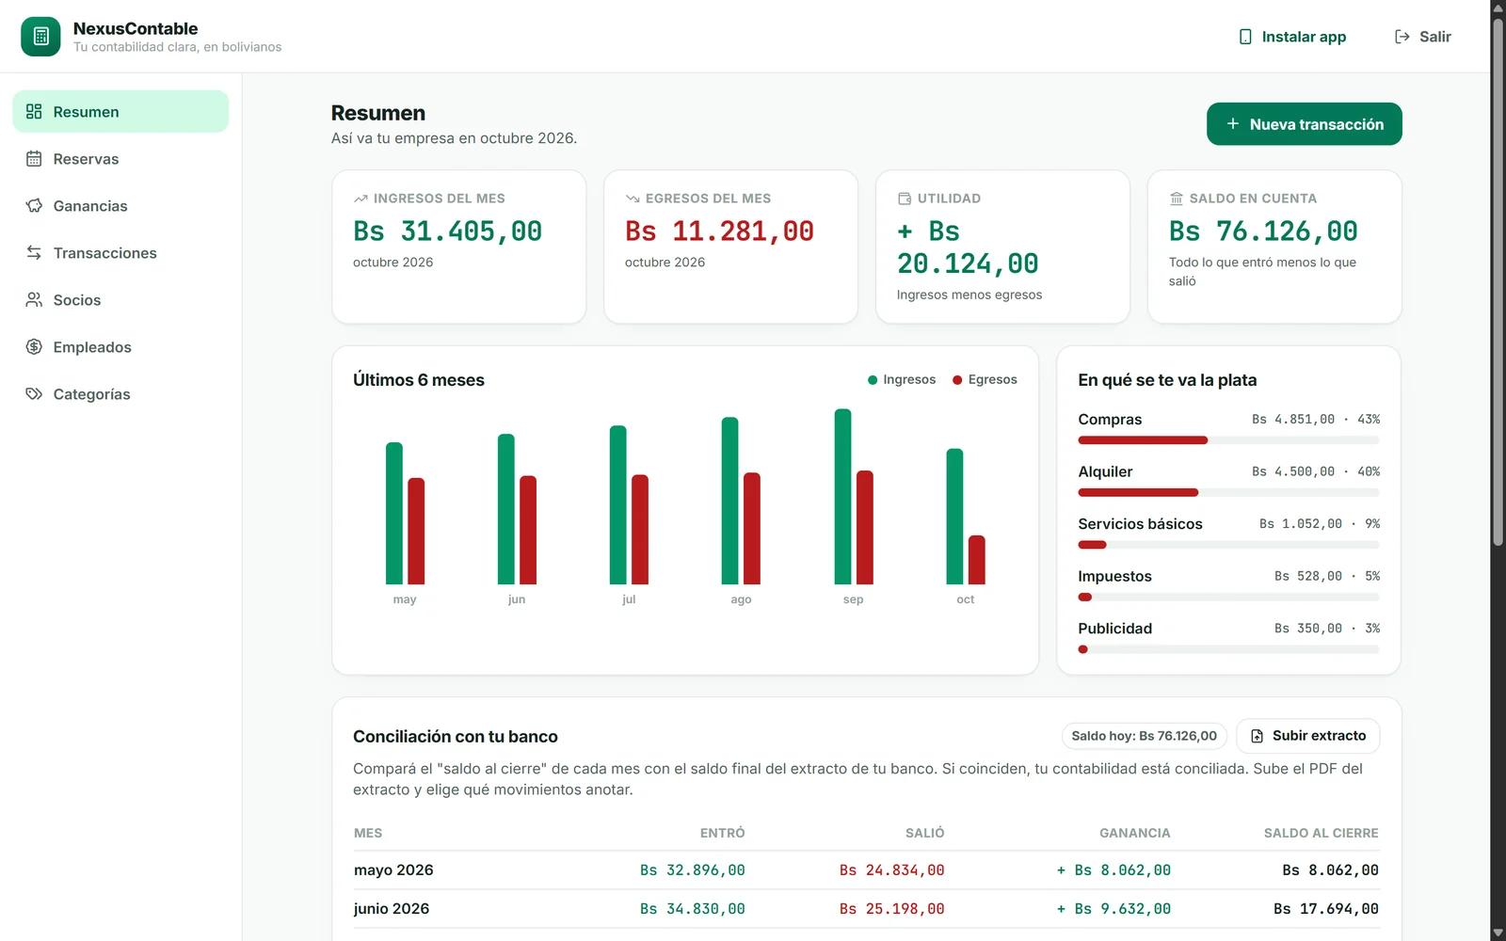Click the Socios people icon

click(x=34, y=299)
